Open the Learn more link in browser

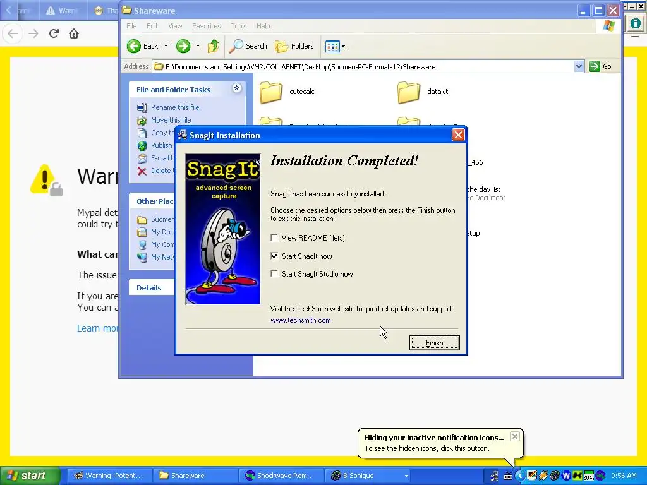pyautogui.click(x=98, y=328)
